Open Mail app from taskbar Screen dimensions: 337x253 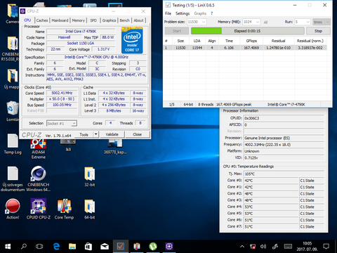click(x=105, y=247)
